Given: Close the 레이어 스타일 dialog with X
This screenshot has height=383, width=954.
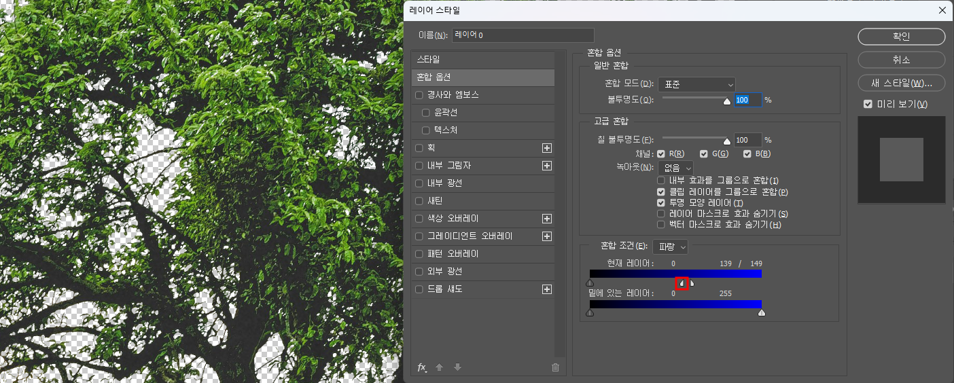Looking at the screenshot, I should (x=942, y=10).
